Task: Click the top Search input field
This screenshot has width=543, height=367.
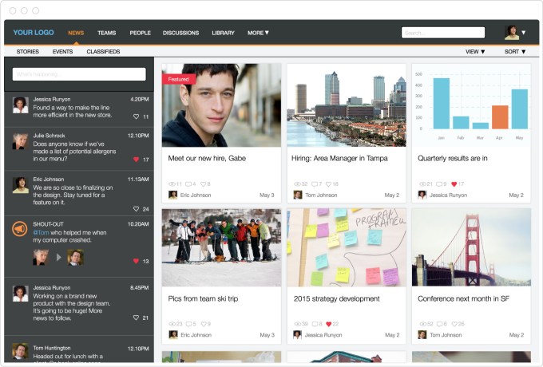Action: [x=443, y=33]
